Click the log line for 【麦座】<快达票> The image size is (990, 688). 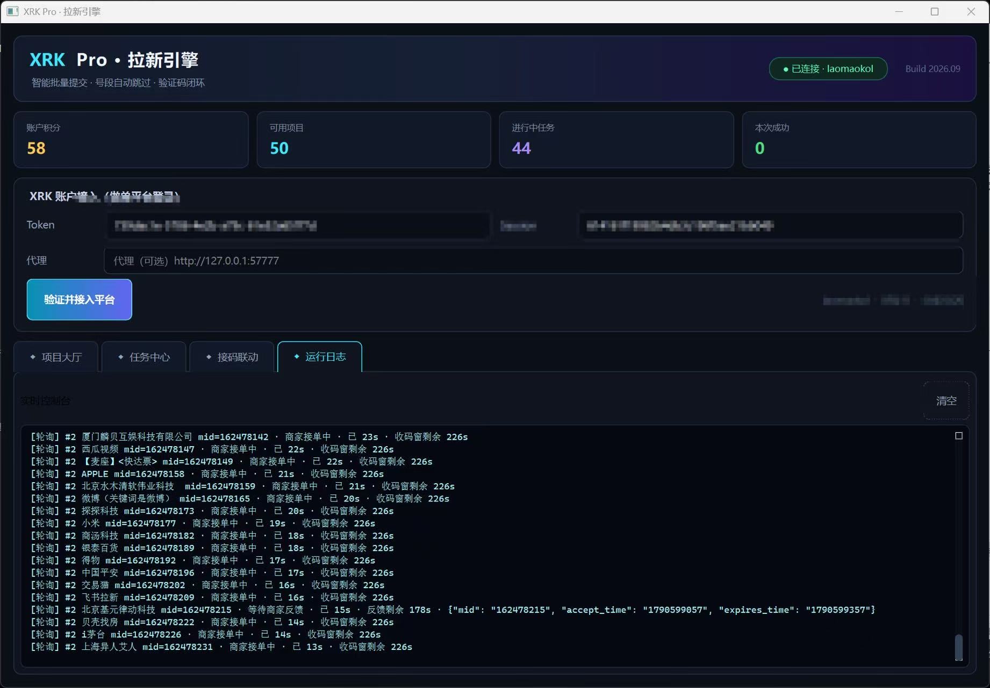pyautogui.click(x=232, y=462)
